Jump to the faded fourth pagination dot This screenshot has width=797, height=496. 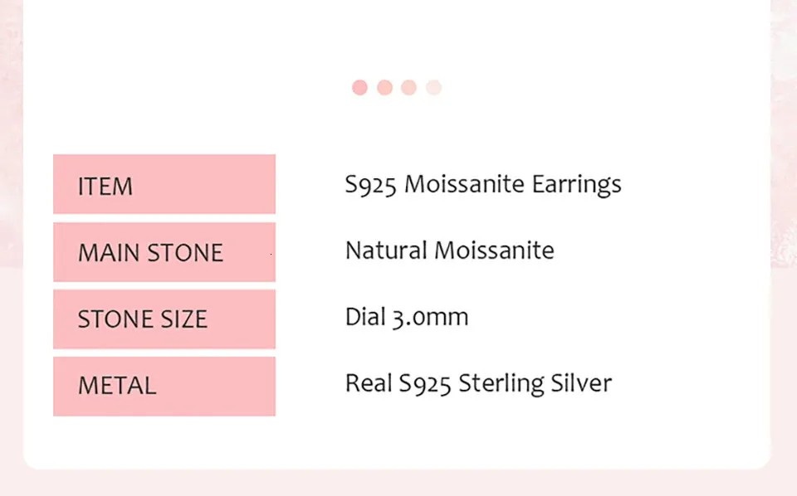pyautogui.click(x=433, y=88)
